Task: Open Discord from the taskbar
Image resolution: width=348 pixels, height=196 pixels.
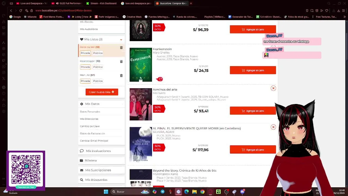Action: 242,192
